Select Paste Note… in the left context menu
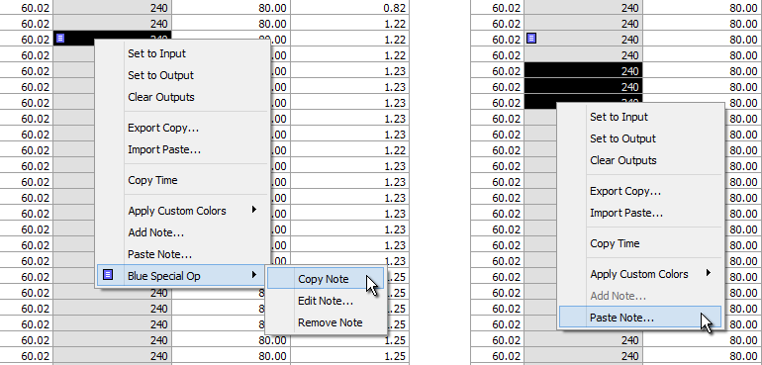The image size is (762, 365). [159, 254]
